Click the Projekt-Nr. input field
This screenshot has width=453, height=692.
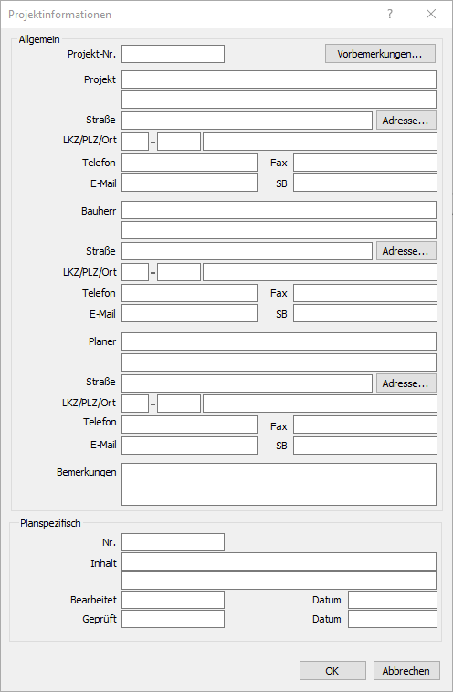point(174,54)
